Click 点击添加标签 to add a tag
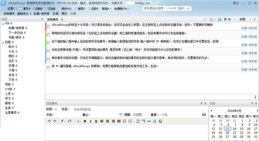The width and height of the screenshot is (259, 141). [x=82, y=109]
